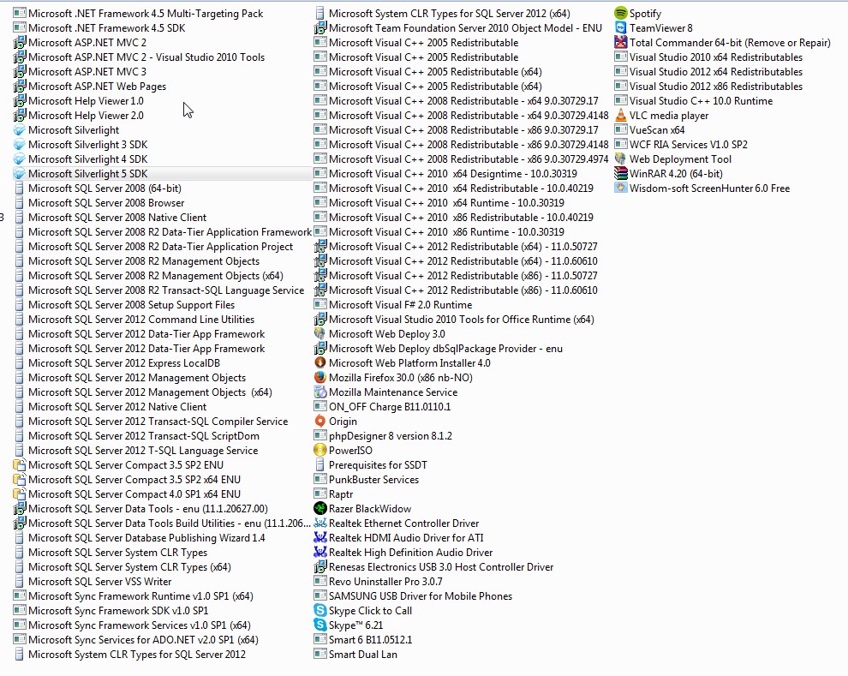Click the Skype 6.21 icon
This screenshot has width=848, height=676.
tap(320, 625)
